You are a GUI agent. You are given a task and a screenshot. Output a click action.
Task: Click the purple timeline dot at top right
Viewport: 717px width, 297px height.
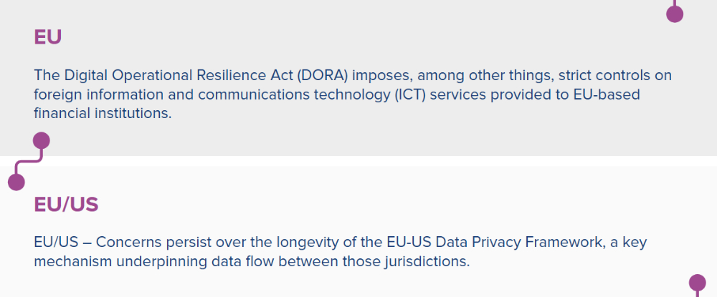click(x=675, y=14)
